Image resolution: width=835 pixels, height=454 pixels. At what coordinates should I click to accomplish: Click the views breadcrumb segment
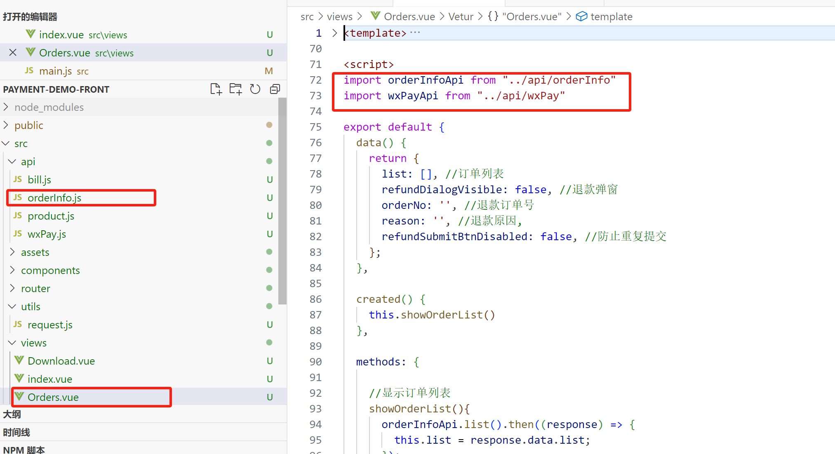(x=339, y=16)
